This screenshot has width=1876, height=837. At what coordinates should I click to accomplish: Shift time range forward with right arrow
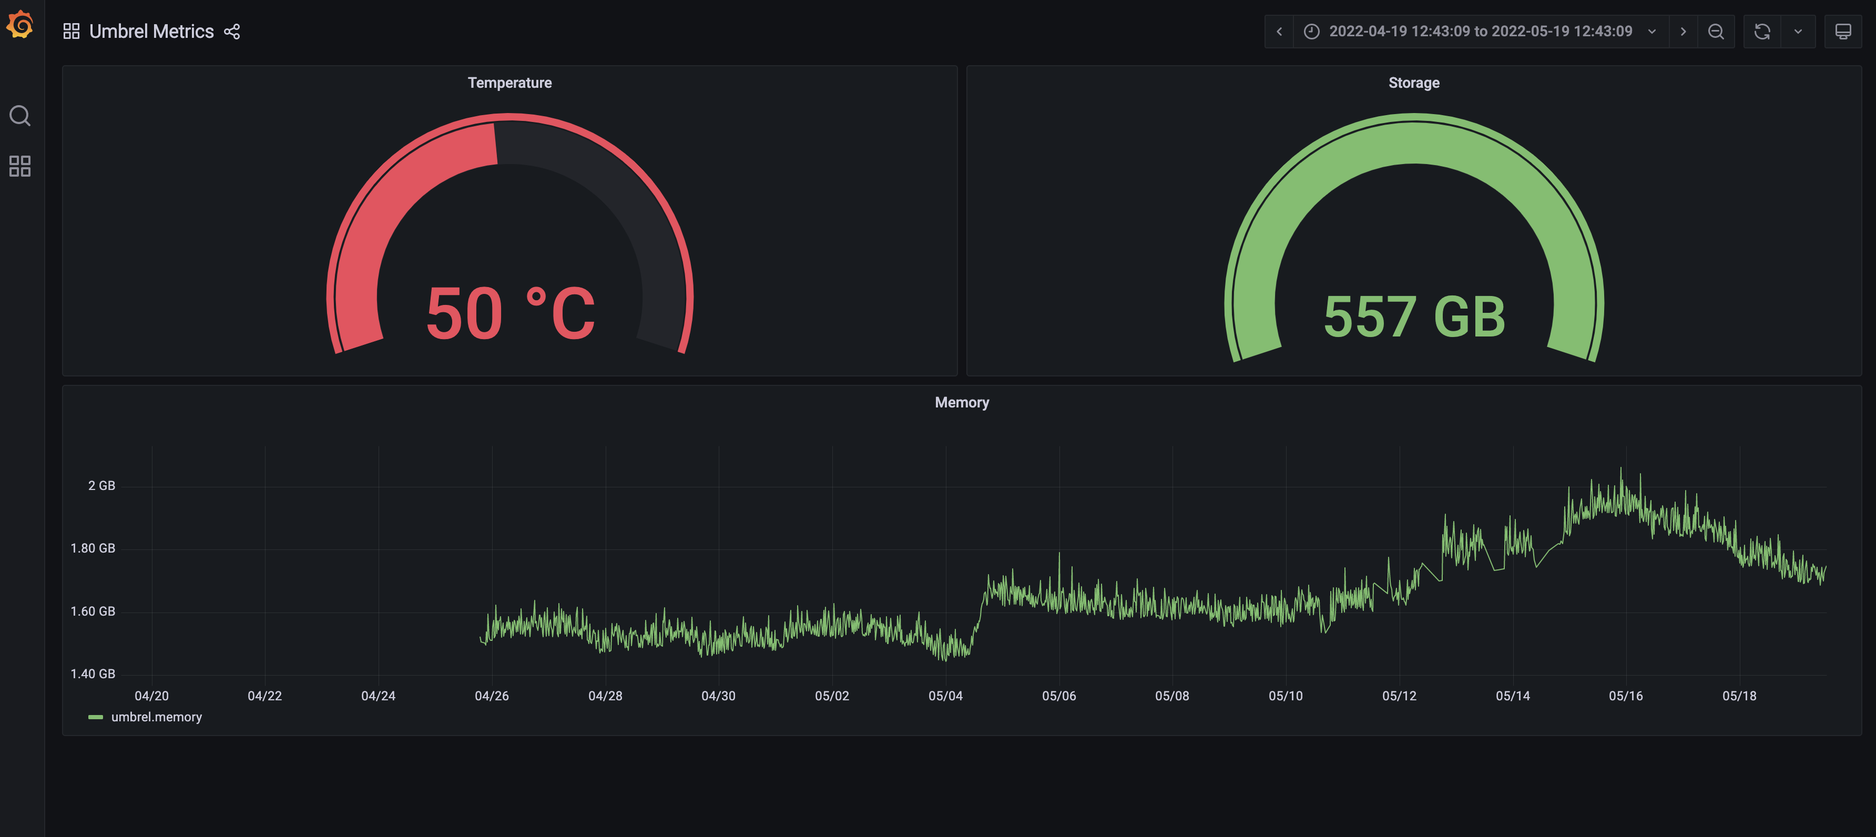[1683, 32]
